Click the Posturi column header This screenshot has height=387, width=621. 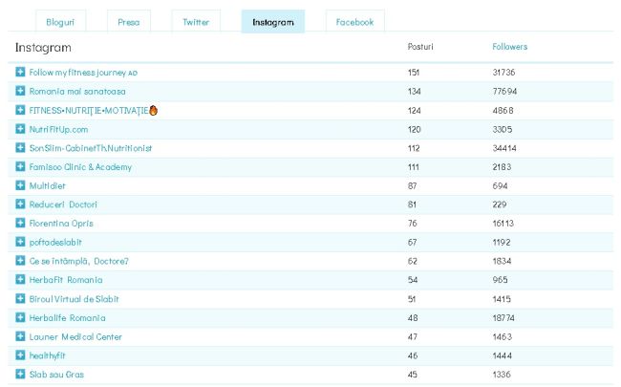click(419, 47)
